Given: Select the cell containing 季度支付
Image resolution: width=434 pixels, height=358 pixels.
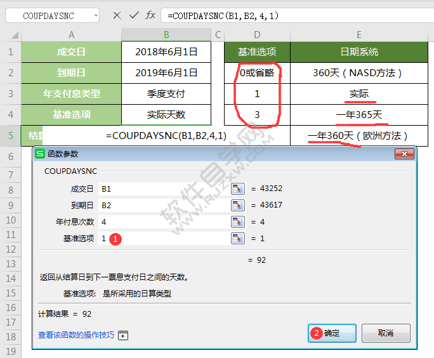Looking at the screenshot, I should coord(166,94).
